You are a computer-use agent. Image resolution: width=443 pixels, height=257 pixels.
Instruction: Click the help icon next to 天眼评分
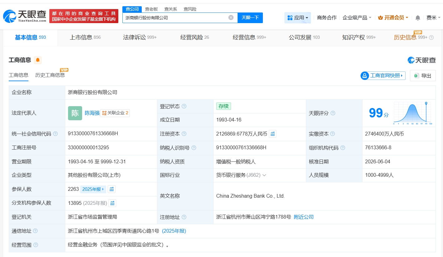(x=333, y=113)
